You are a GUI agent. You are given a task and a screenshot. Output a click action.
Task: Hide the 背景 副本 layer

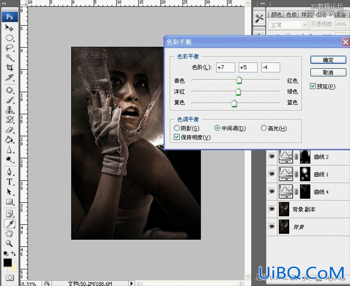coord(271,209)
